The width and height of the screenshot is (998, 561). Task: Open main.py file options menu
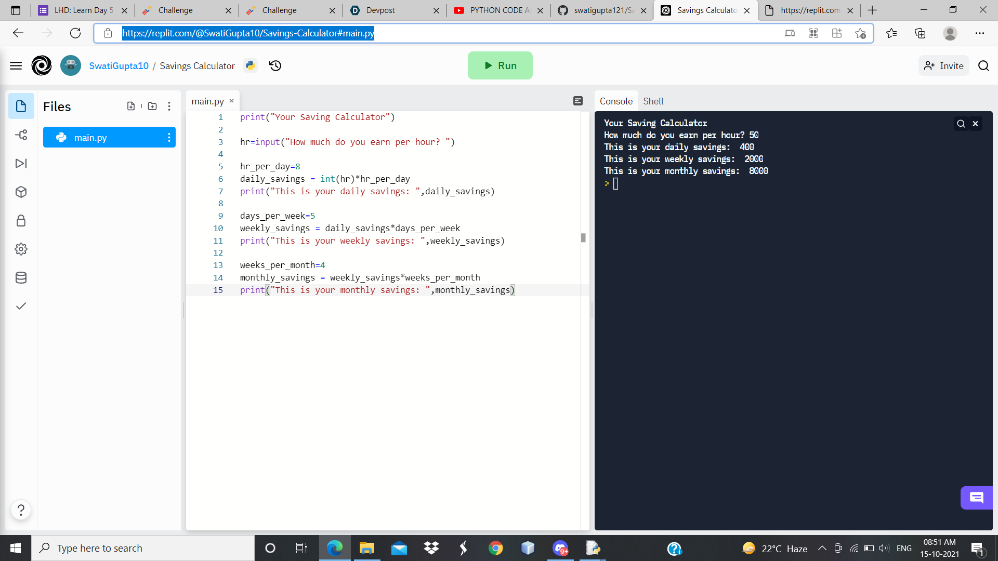(169, 137)
